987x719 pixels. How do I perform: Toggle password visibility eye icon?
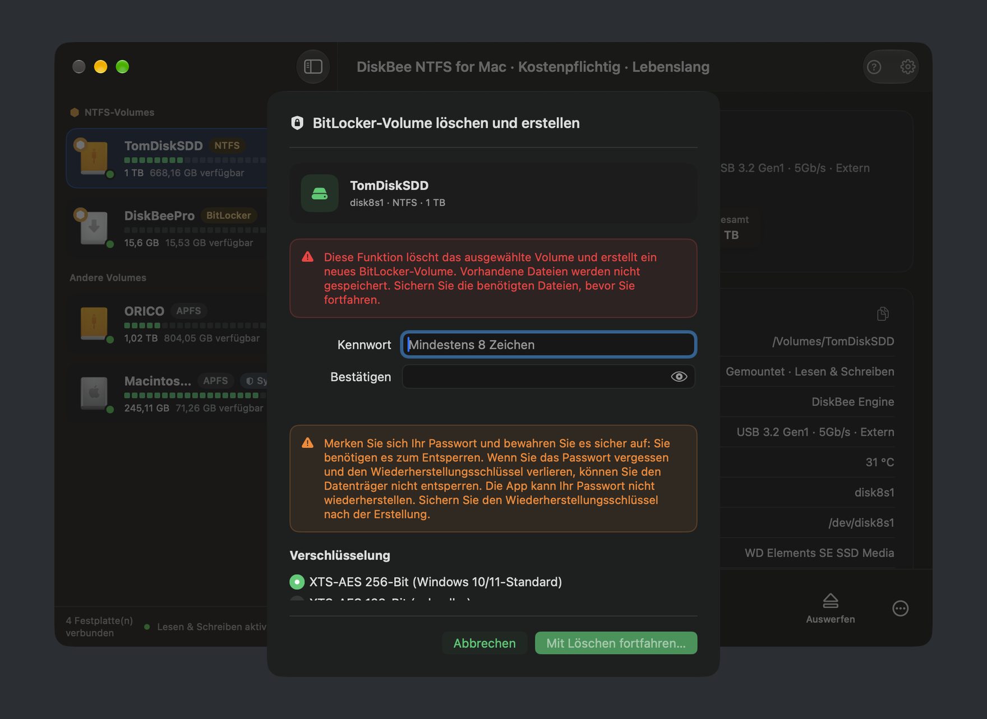[x=679, y=377]
